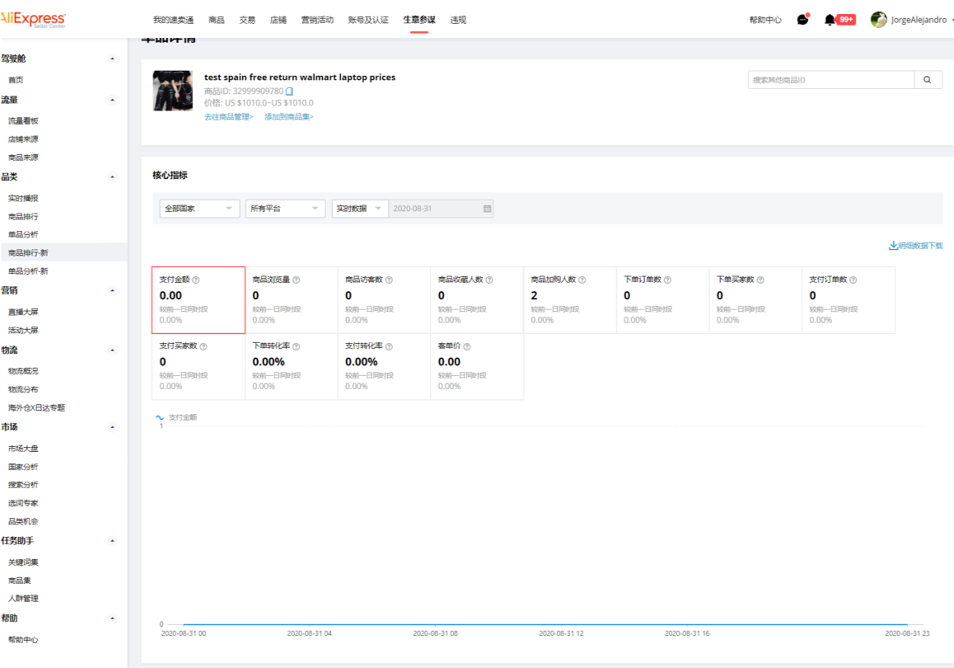Open the 实时数据 data type dropdown
This screenshot has width=954, height=668.
coord(359,209)
